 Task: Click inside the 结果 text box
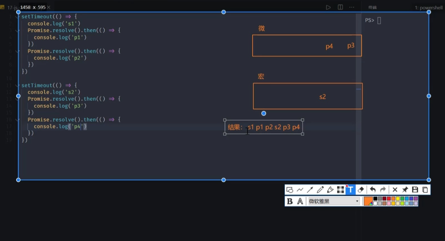click(264, 127)
